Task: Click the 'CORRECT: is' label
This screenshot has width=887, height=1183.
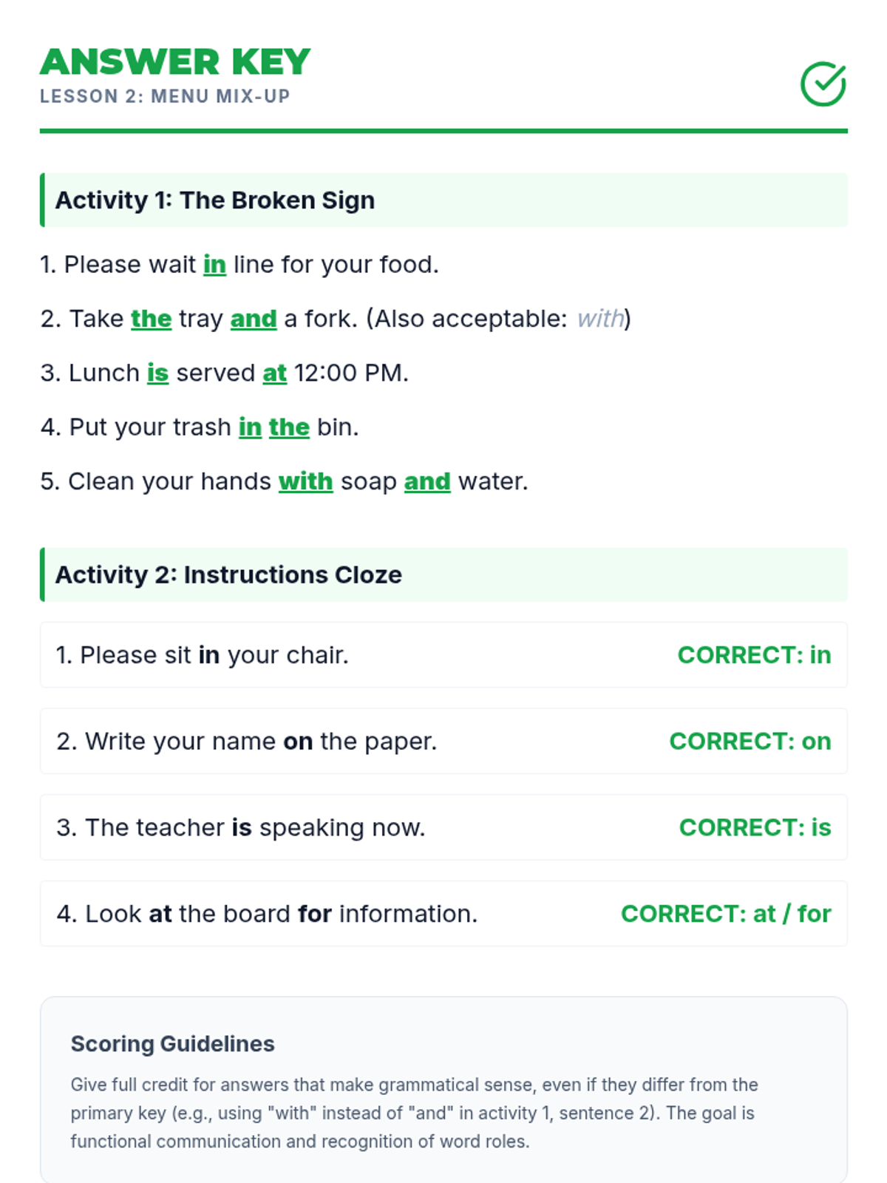Action: 755,827
